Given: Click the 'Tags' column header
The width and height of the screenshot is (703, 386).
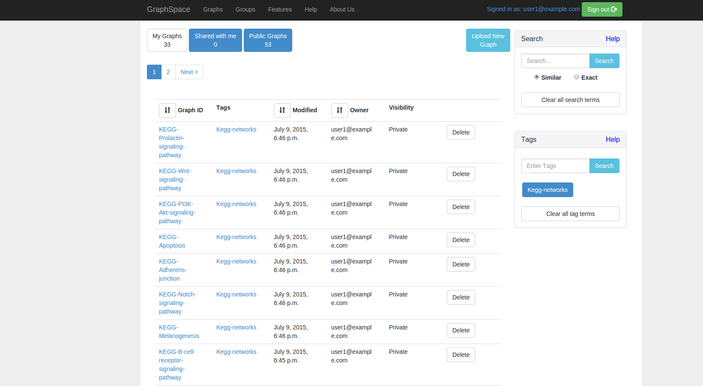Looking at the screenshot, I should tap(223, 108).
